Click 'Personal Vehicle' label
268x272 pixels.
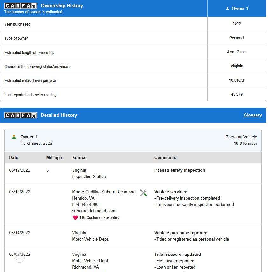click(241, 137)
